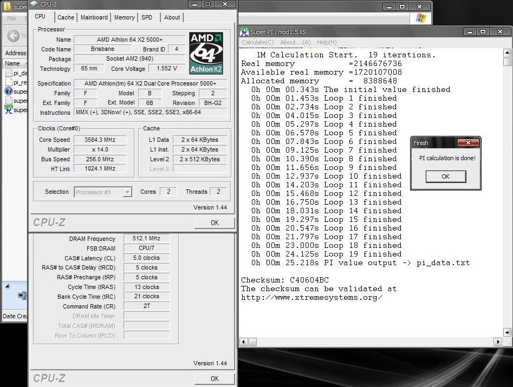Click the scroll left arrow in Super PI
The image size is (513, 387).
tap(244, 342)
